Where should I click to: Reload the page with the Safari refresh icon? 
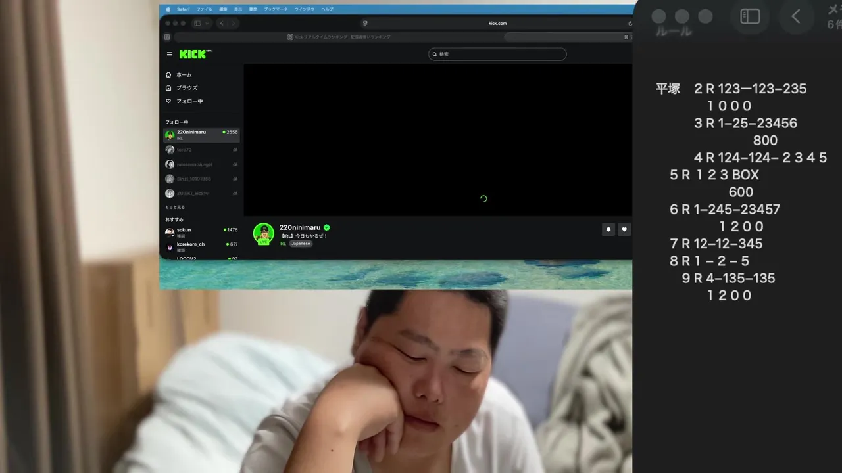tap(630, 23)
